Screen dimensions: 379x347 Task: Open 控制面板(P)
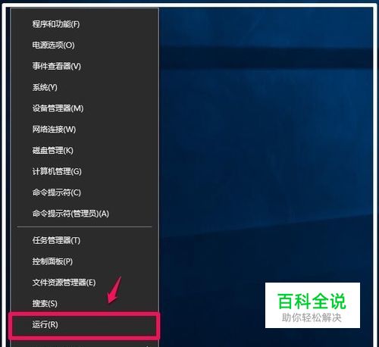(84, 261)
